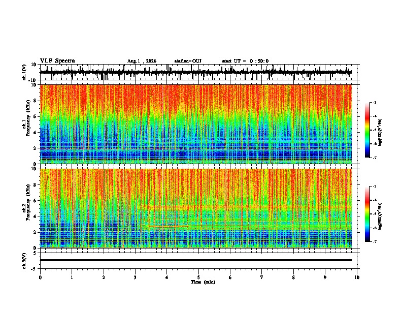
Task: Click the "6" kHz tick on ch.2 spectrogram
Action: click(x=36, y=201)
